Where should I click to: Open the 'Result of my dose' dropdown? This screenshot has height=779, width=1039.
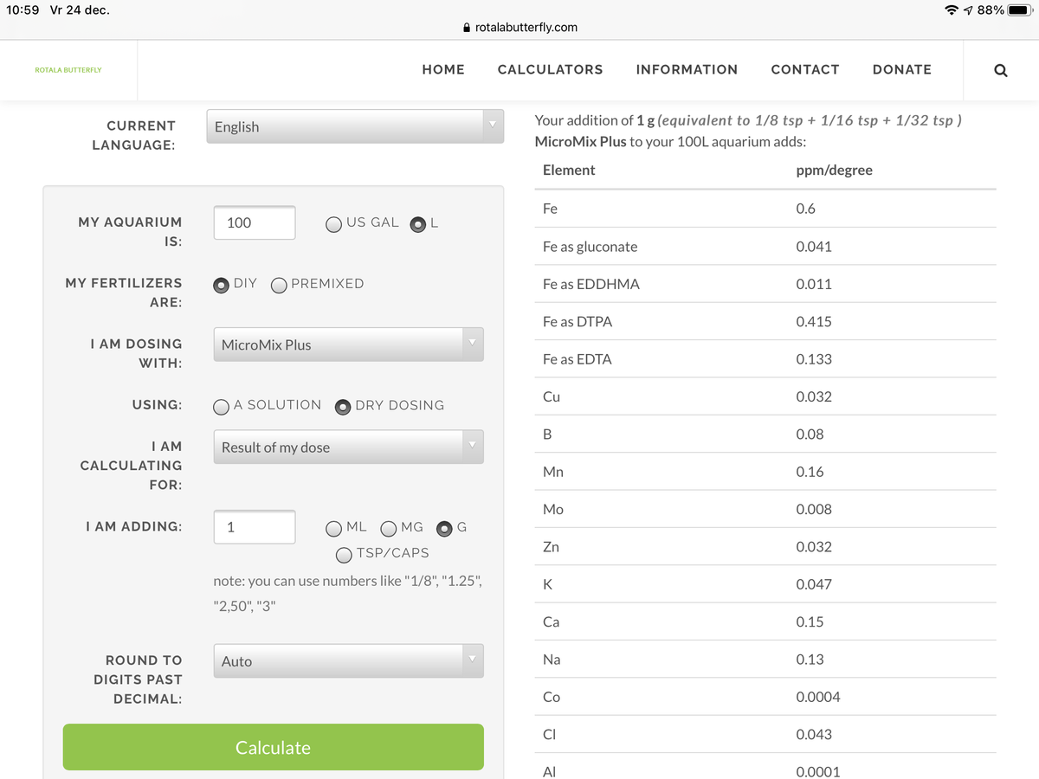348,447
